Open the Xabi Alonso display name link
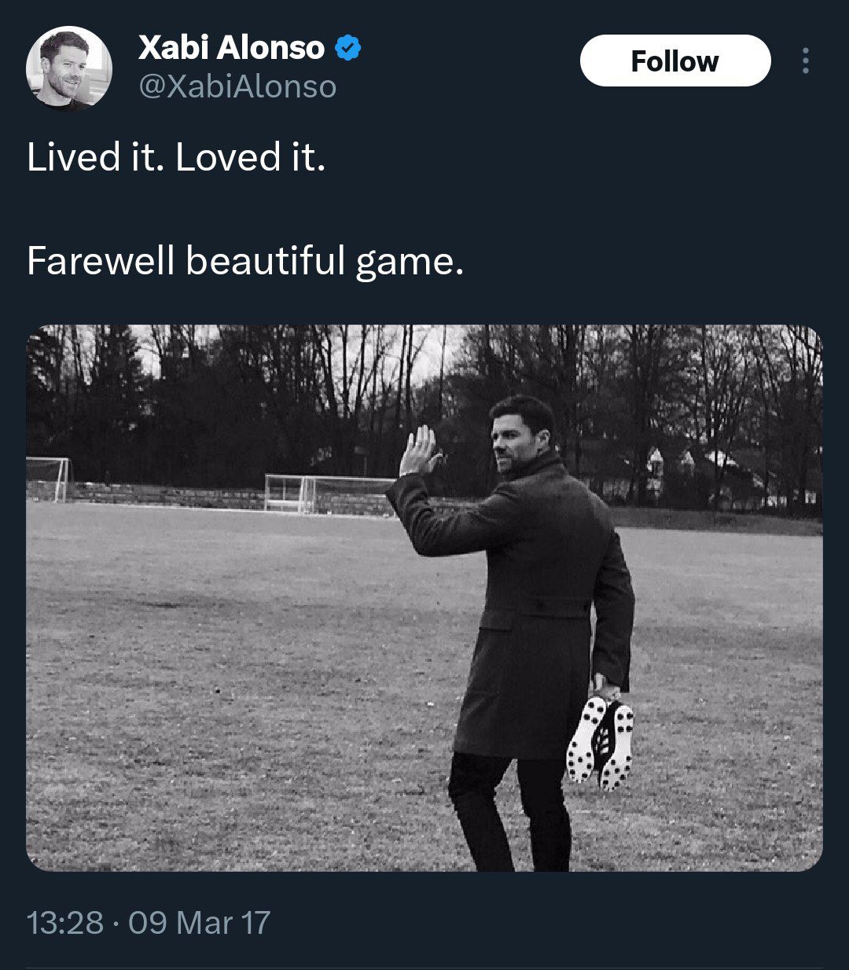Screen dimensions: 849x970 (x=231, y=49)
